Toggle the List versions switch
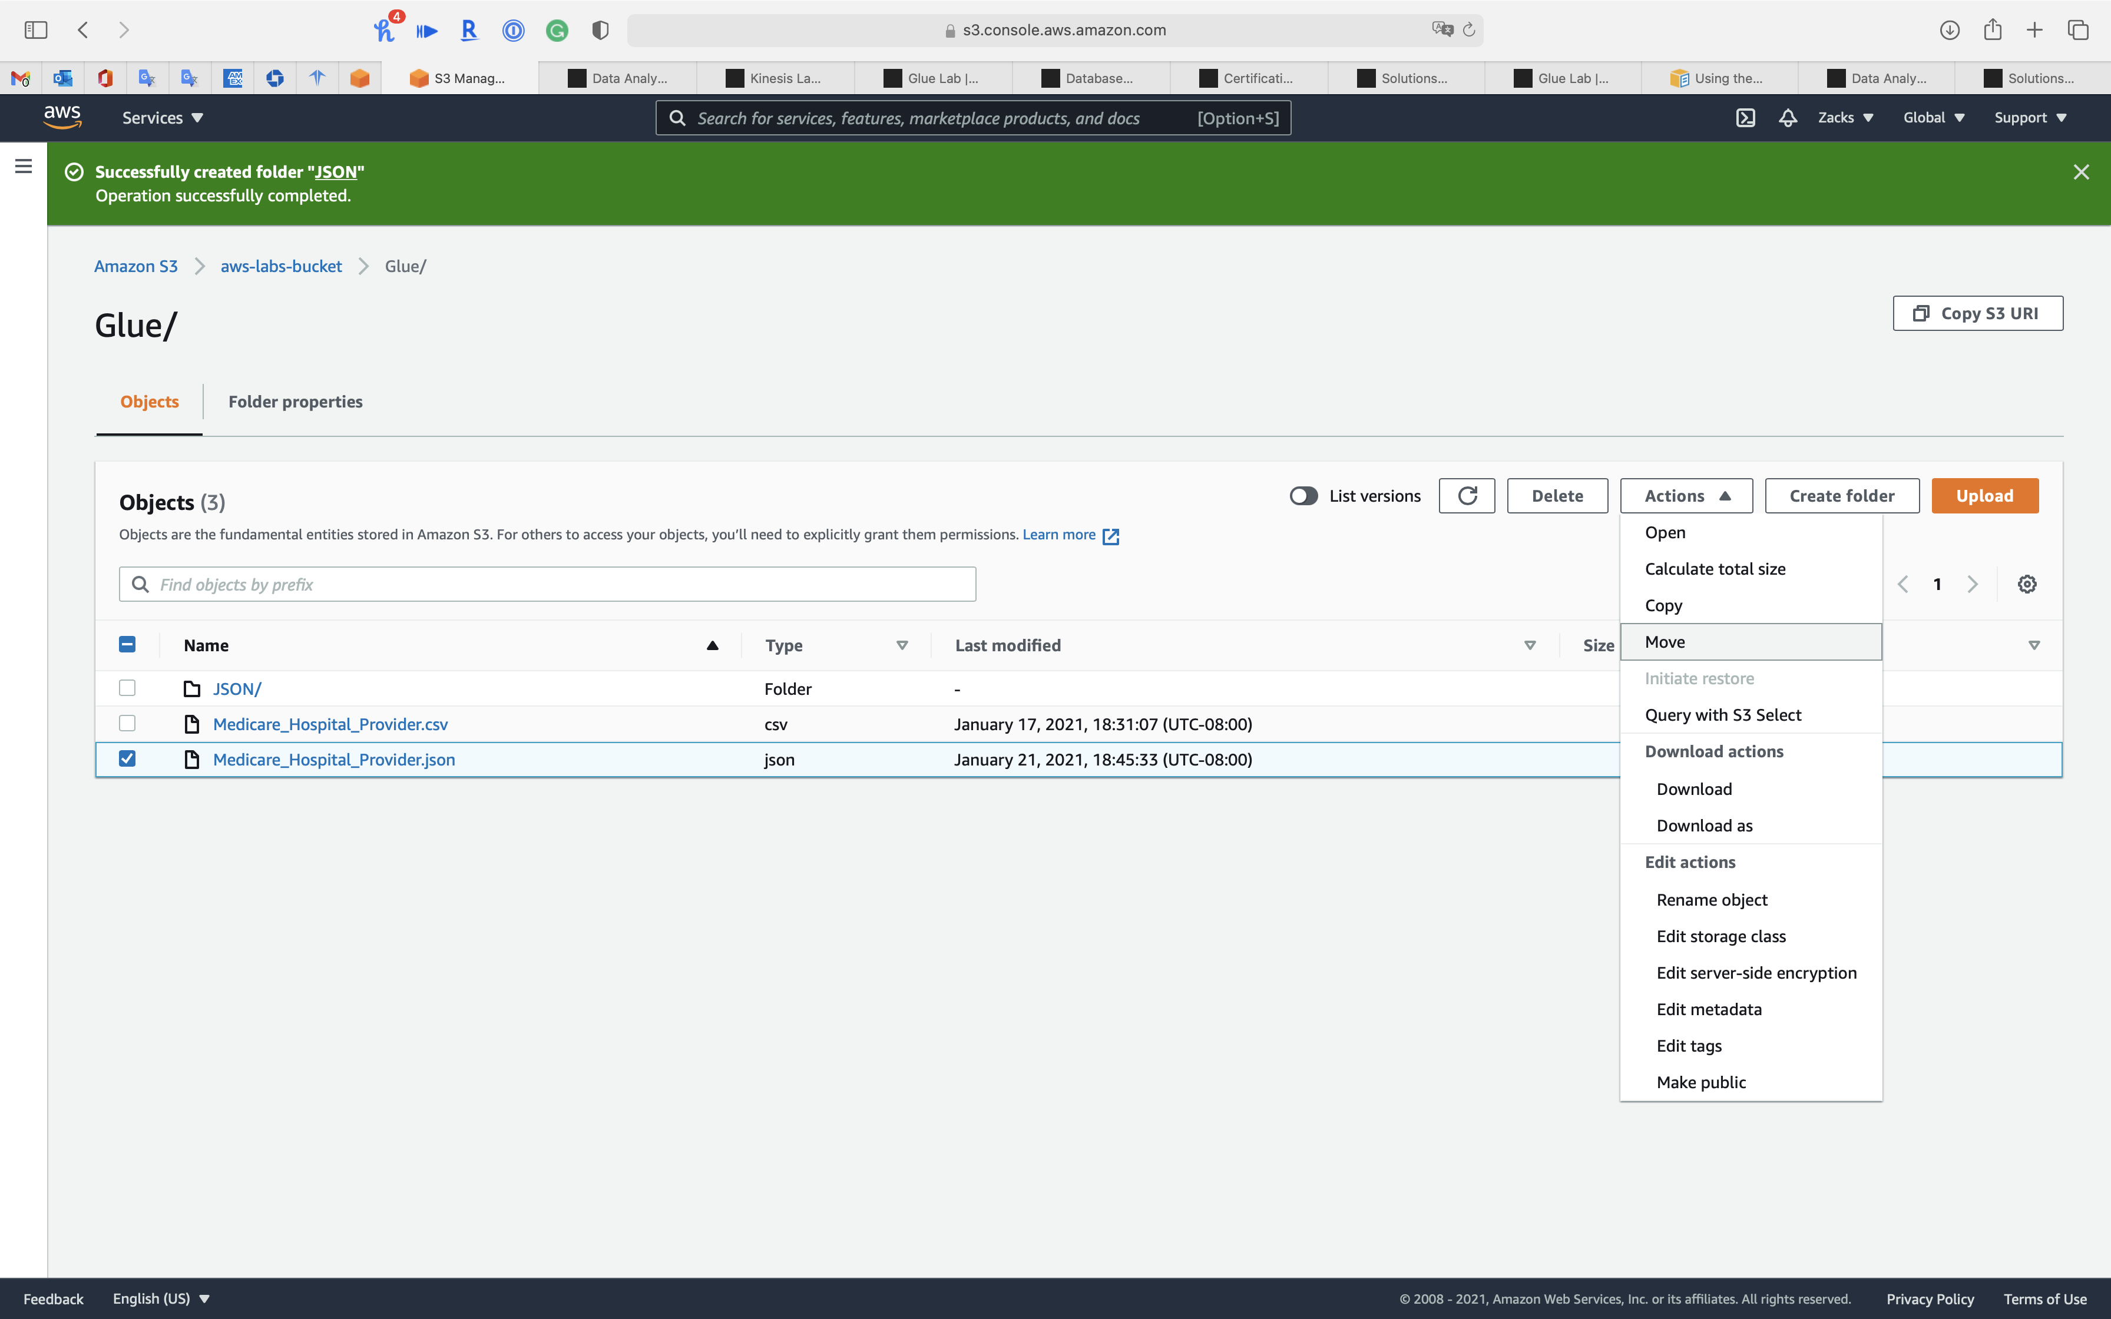Image resolution: width=2111 pixels, height=1319 pixels. point(1303,495)
